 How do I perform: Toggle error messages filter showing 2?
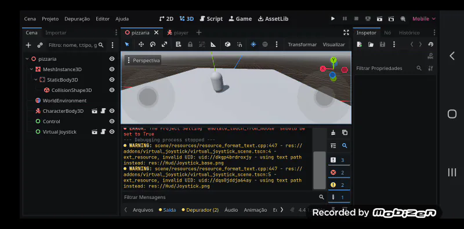[339, 172]
